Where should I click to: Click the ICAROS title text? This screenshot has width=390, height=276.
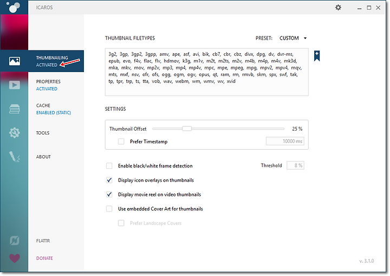44,8
